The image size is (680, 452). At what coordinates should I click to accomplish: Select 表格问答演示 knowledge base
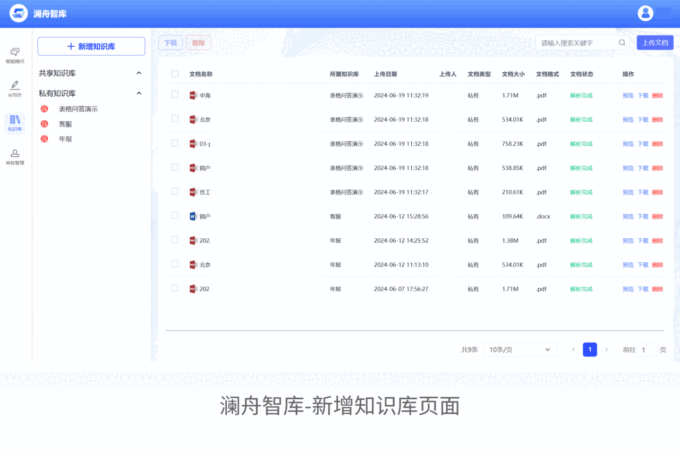78,109
